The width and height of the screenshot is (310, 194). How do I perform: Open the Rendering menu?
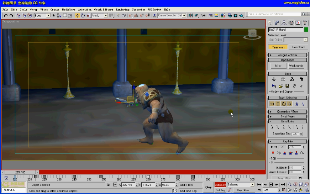coord(122,10)
